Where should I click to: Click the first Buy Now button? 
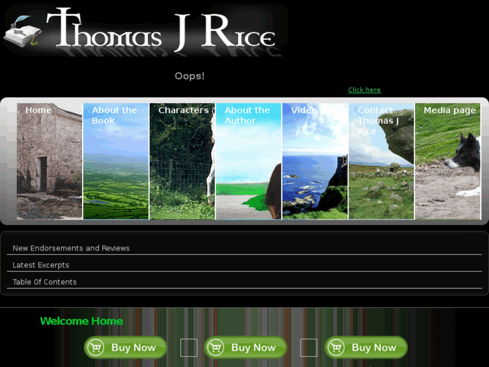[125, 347]
